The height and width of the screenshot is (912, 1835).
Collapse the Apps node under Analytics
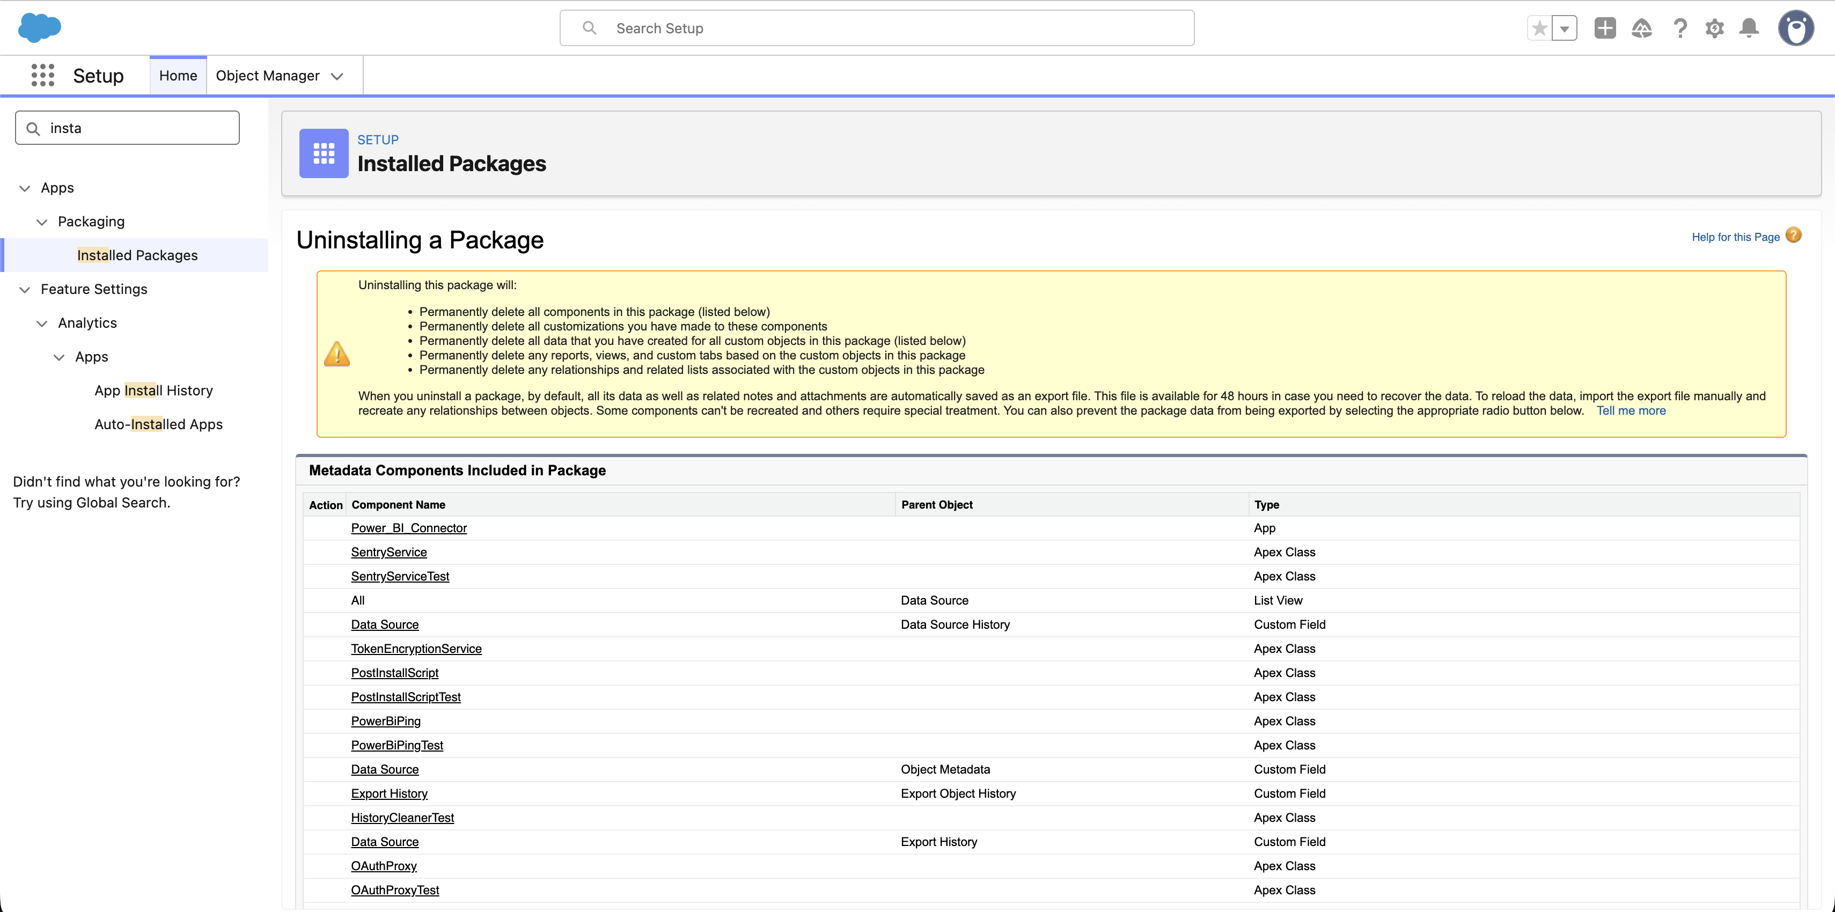pos(59,358)
